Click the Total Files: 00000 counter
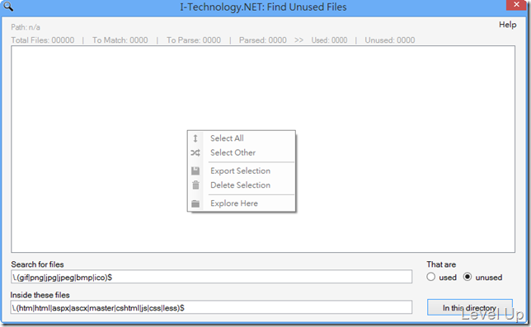The height and width of the screenshot is (327, 531). pyautogui.click(x=43, y=40)
